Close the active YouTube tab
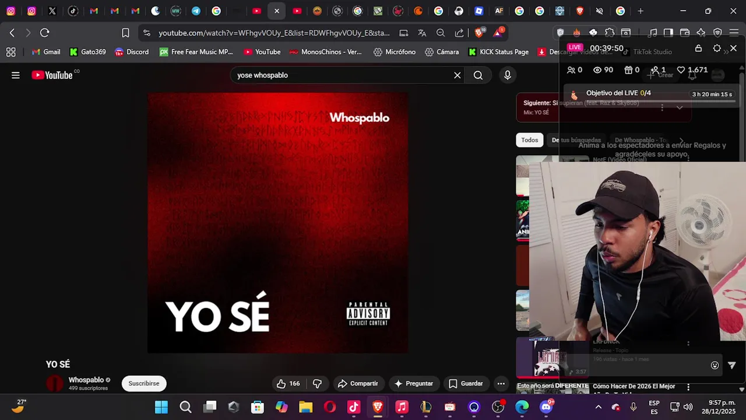746x420 pixels. [x=277, y=11]
